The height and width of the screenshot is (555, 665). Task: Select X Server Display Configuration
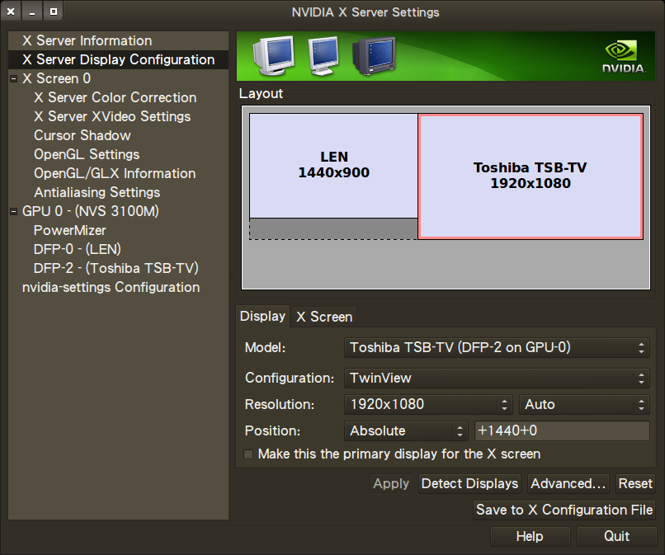coord(118,59)
